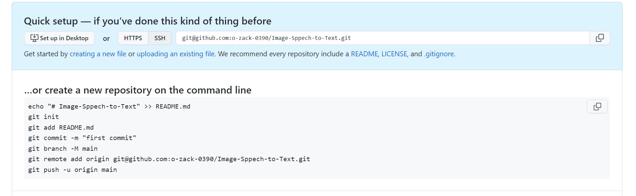Screen dimensions: 636x196
Task: Click the Set up in Desktop button
Action: (x=59, y=38)
